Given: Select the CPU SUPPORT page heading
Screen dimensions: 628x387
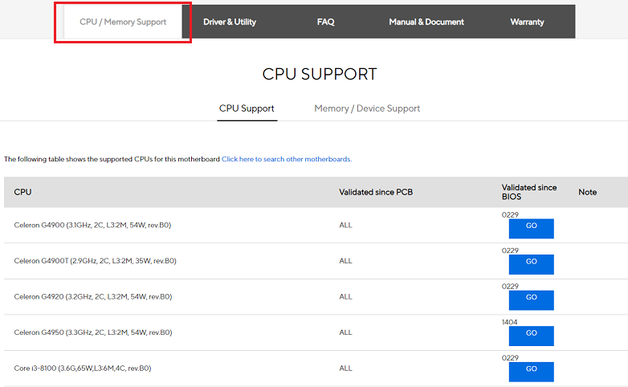Looking at the screenshot, I should [320, 74].
